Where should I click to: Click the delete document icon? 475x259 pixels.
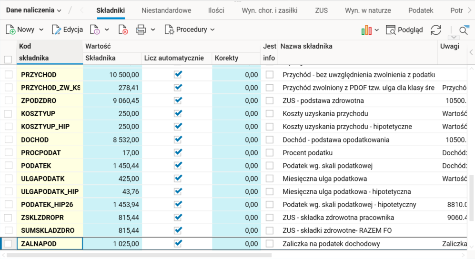pyautogui.click(x=123, y=30)
